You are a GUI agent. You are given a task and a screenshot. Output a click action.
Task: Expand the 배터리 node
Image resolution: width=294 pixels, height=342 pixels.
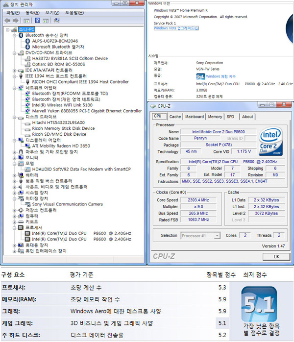tap(14, 175)
